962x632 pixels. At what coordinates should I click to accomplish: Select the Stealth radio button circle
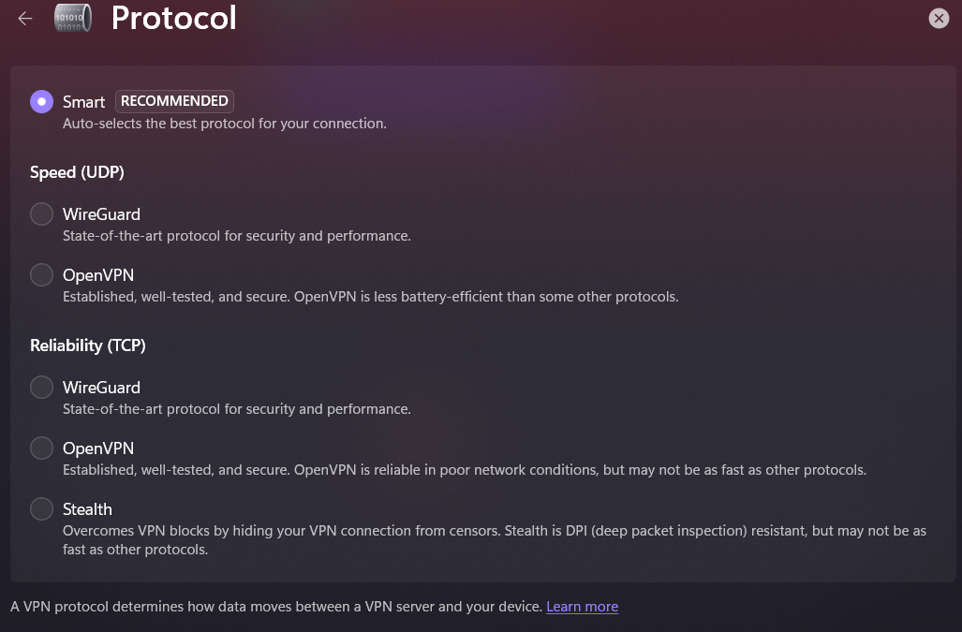click(x=42, y=509)
